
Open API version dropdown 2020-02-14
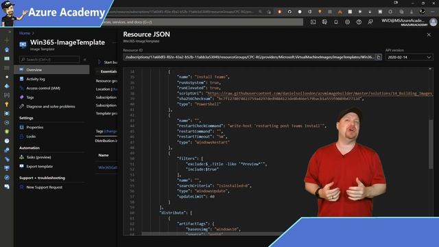tap(409, 57)
